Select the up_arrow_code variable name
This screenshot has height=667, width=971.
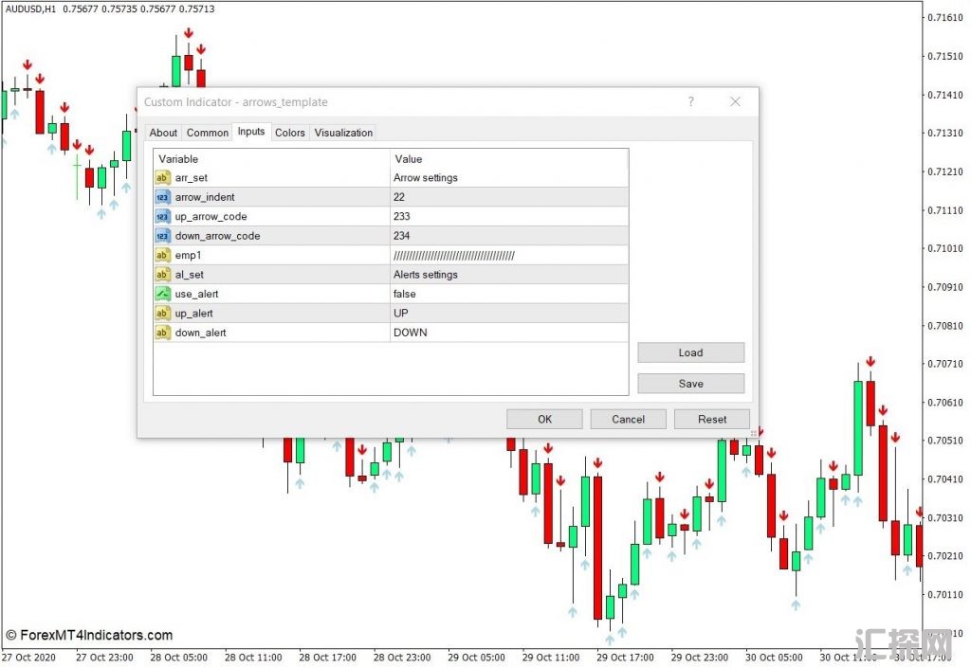click(x=211, y=217)
